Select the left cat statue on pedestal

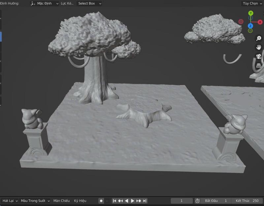32,118
